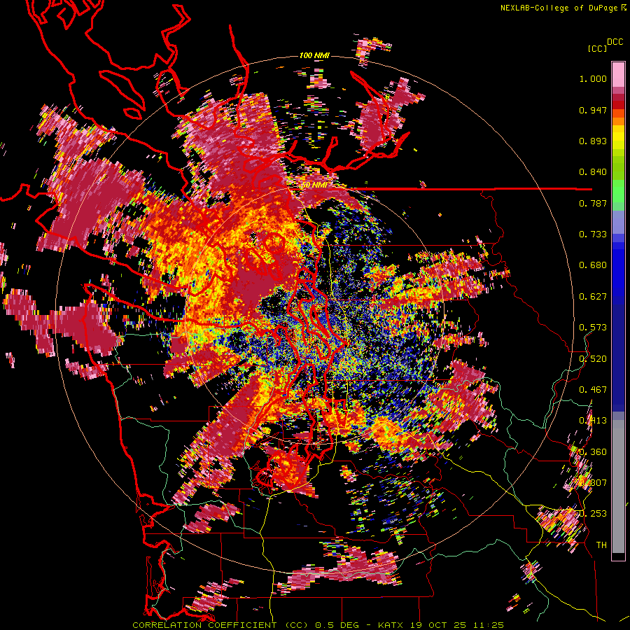The width and height of the screenshot is (630, 630).
Task: Select the 0.787 scale label
Action: (593, 203)
